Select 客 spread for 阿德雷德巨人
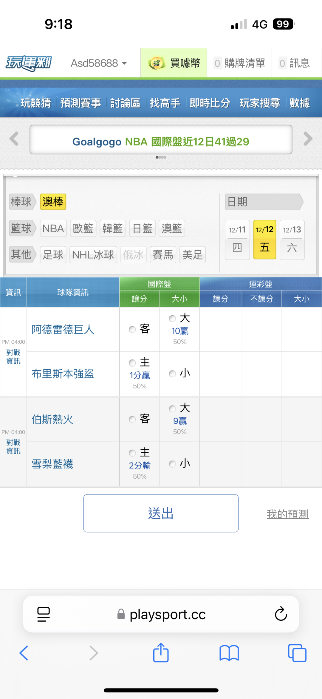The image size is (322, 699). 132,329
